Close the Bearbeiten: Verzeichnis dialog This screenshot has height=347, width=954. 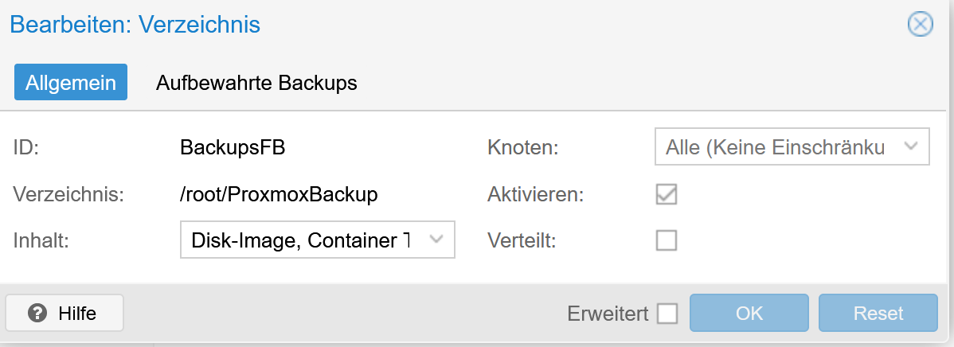point(920,25)
